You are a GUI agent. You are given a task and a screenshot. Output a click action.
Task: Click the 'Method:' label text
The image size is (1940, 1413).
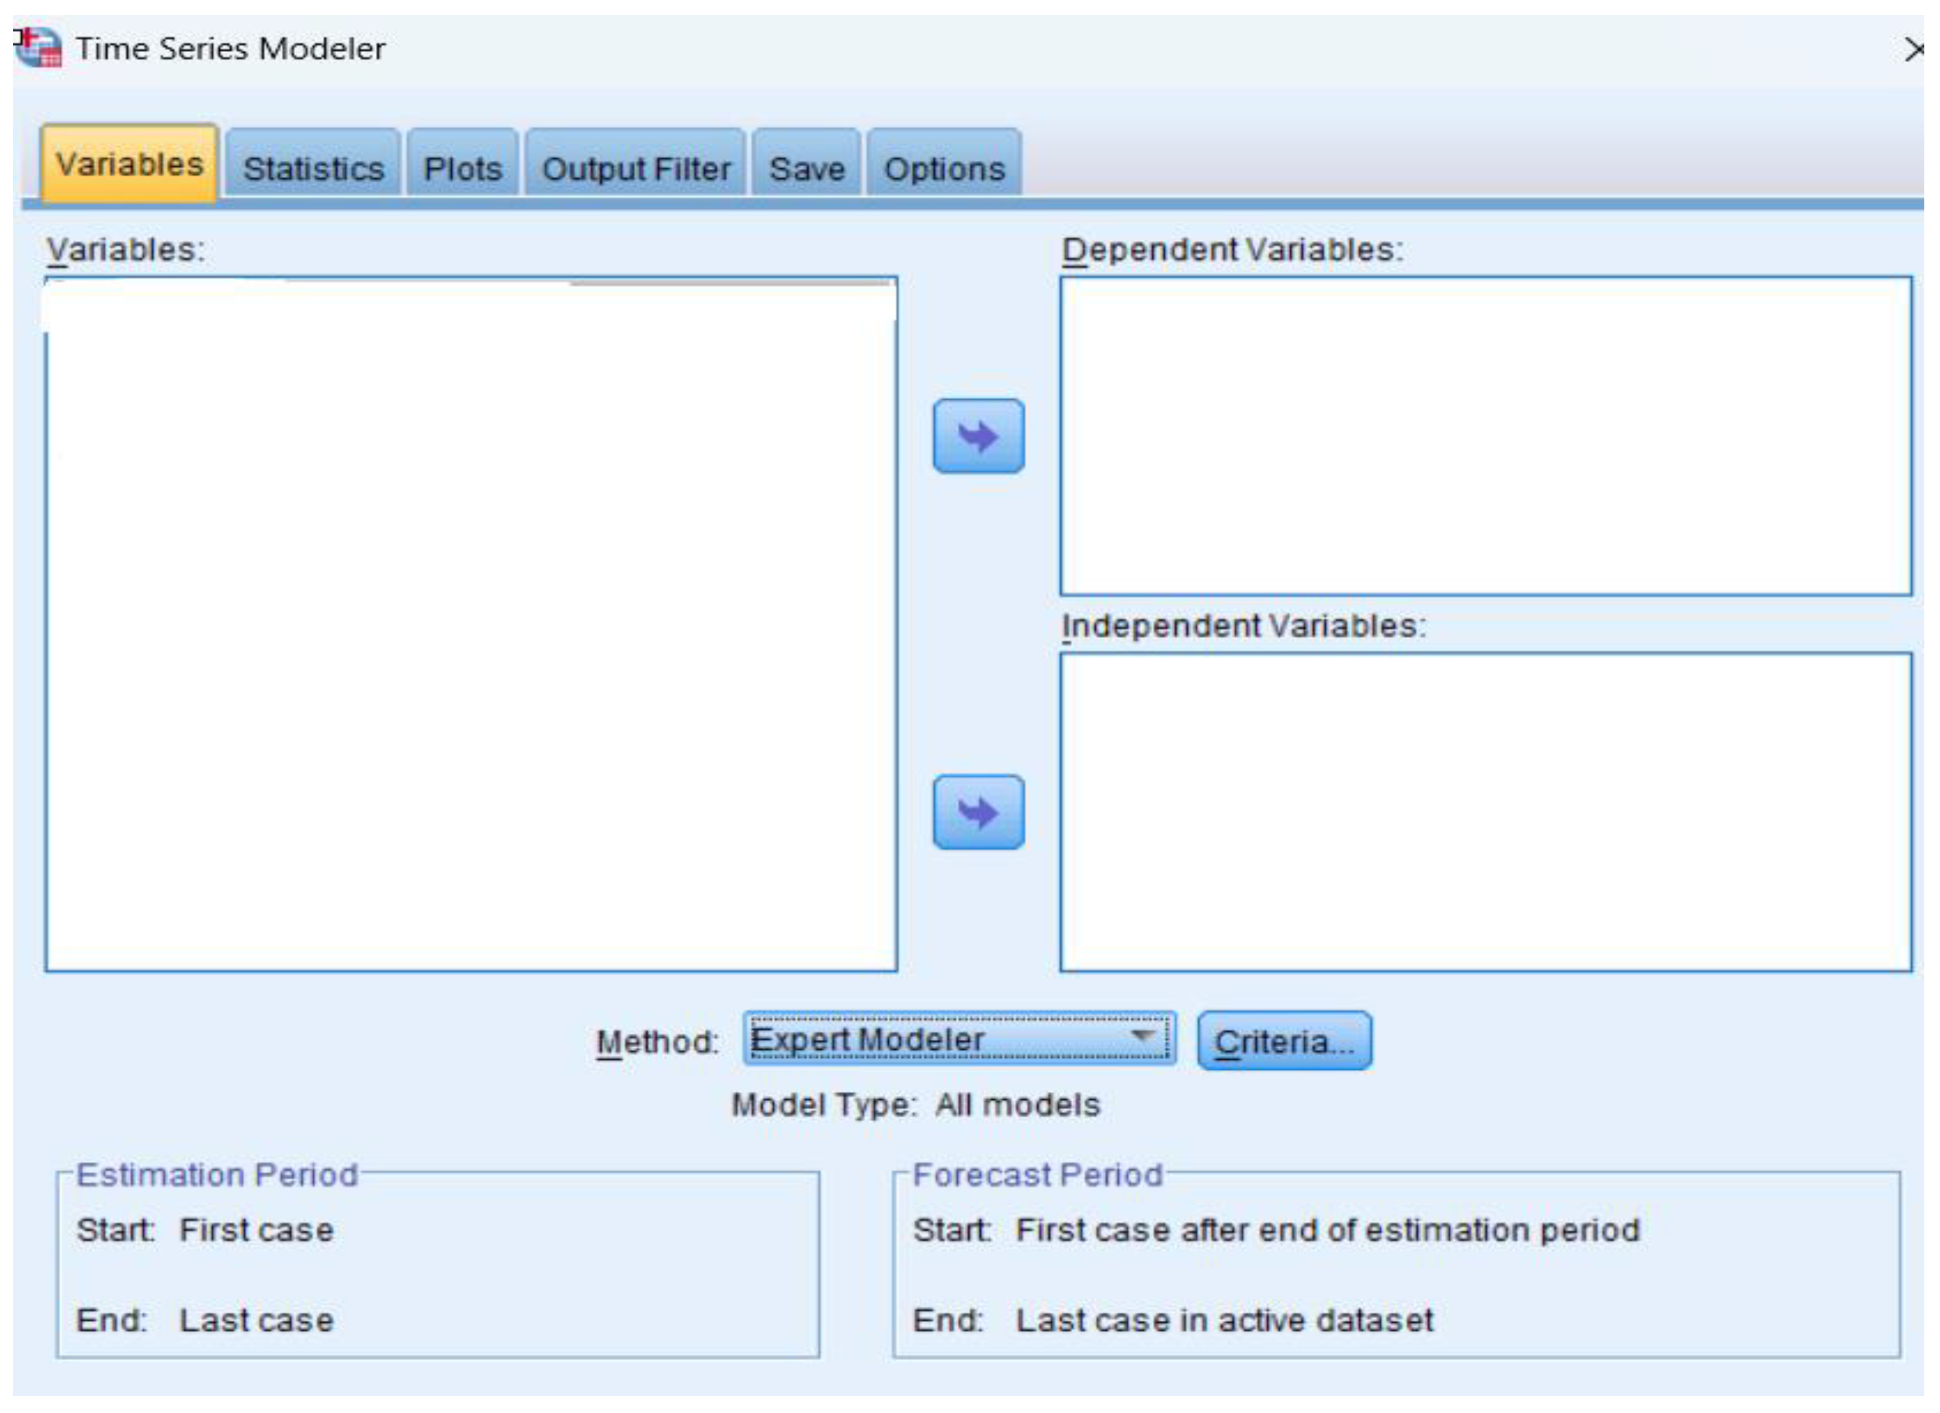tap(657, 1042)
